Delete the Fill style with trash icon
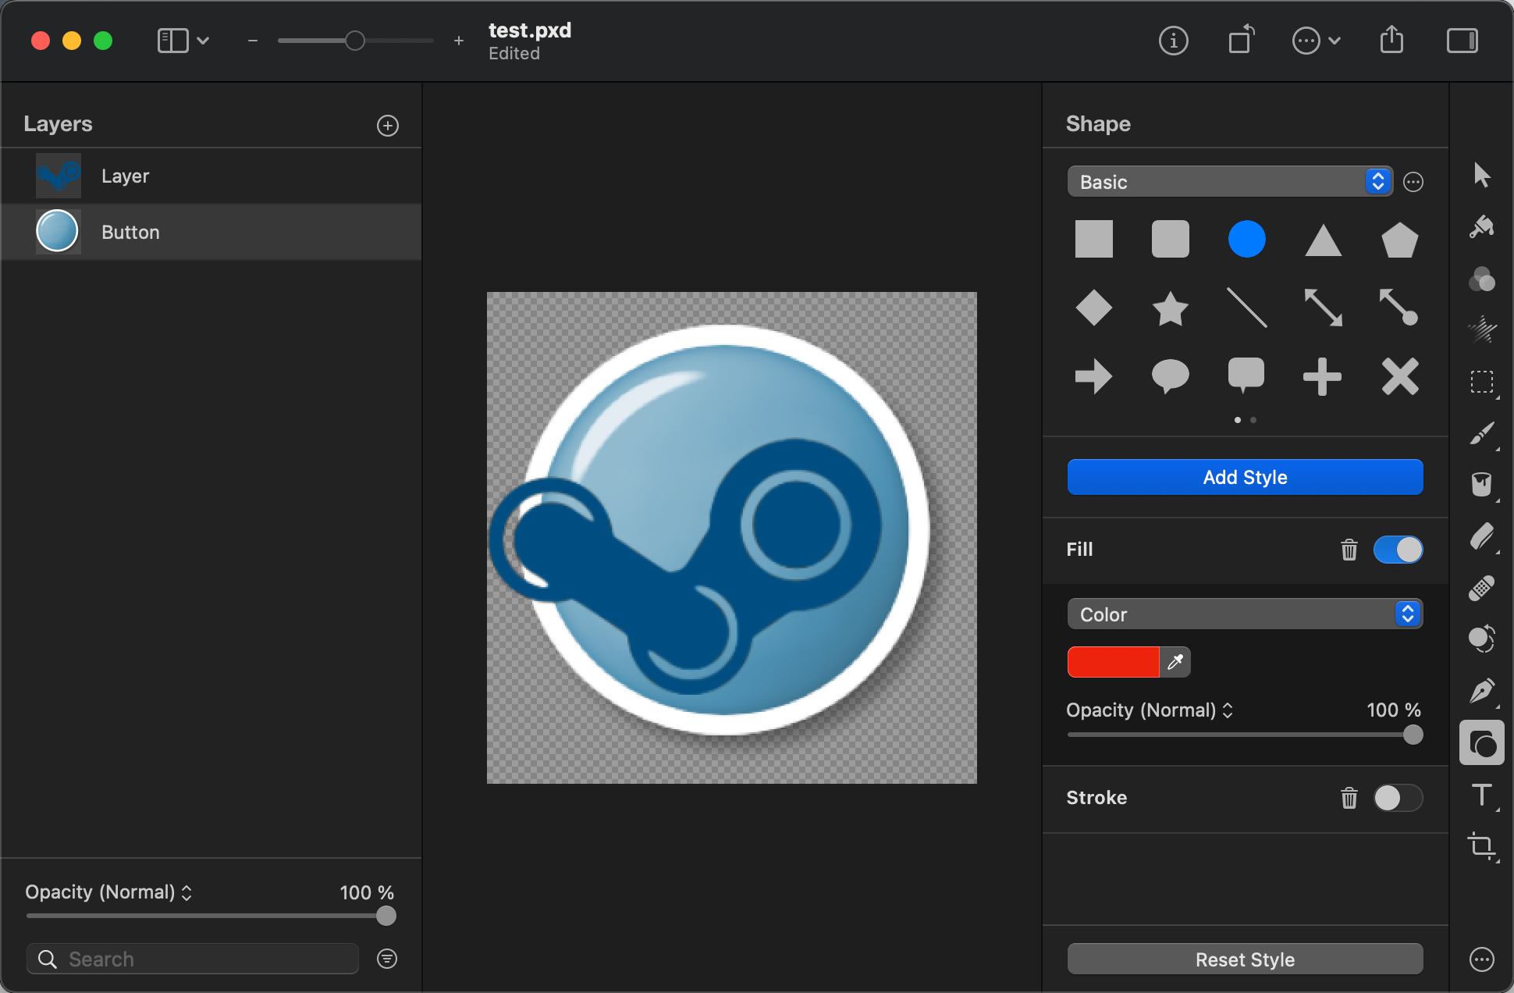Image resolution: width=1514 pixels, height=993 pixels. (1349, 550)
